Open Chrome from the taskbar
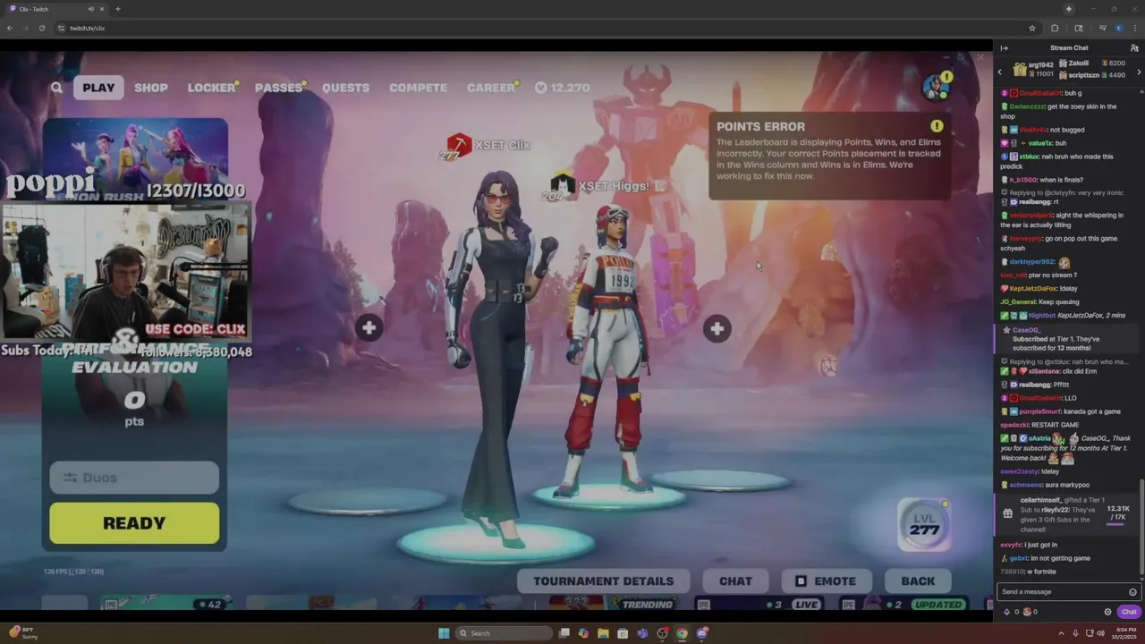This screenshot has width=1145, height=644. click(x=682, y=633)
